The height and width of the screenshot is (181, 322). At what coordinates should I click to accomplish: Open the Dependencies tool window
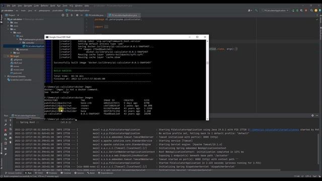click(x=106, y=173)
